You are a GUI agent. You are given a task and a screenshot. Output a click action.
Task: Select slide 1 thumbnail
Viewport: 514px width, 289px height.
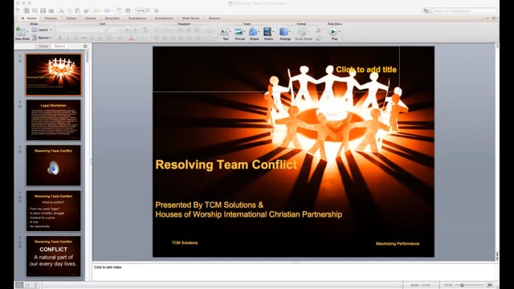click(54, 75)
